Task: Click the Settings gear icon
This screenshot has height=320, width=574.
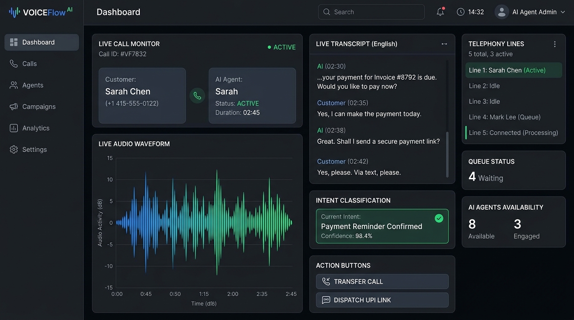Action: pyautogui.click(x=14, y=150)
